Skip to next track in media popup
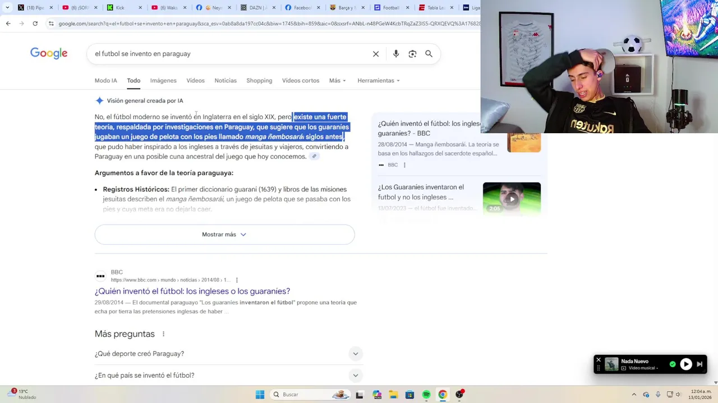The image size is (718, 403). click(699, 364)
